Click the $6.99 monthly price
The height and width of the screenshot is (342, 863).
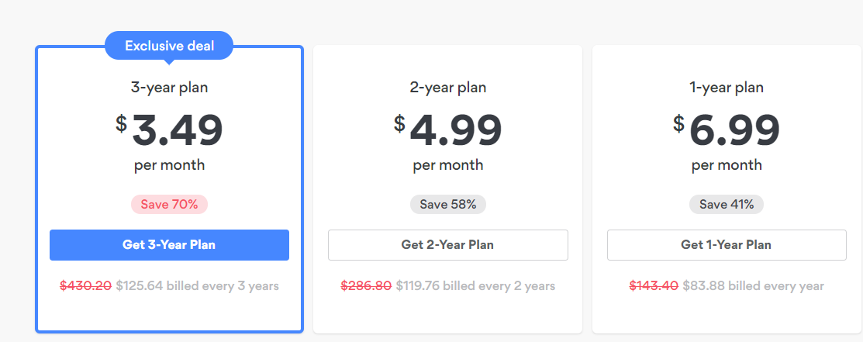click(727, 130)
